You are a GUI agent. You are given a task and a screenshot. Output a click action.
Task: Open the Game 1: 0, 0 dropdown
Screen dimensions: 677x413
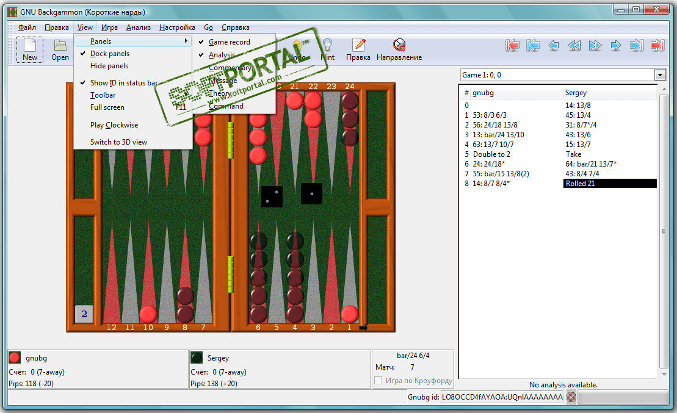[x=660, y=75]
